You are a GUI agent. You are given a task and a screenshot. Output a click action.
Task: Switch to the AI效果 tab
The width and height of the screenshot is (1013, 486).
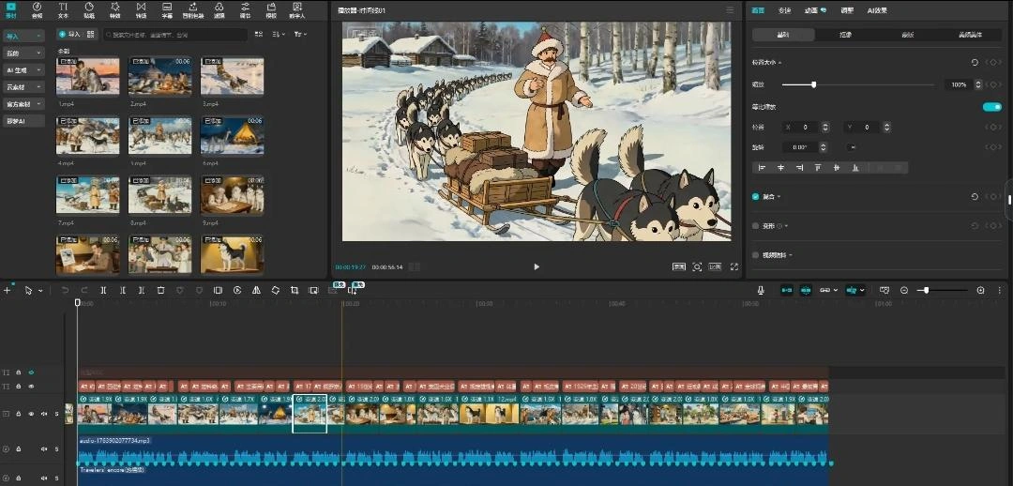pos(877,10)
